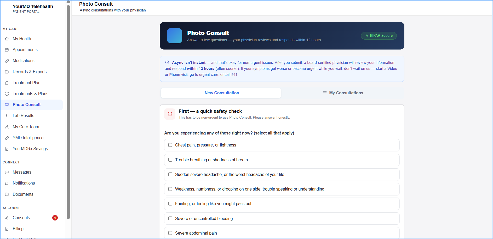Open the Notifications bell icon

click(x=7, y=183)
